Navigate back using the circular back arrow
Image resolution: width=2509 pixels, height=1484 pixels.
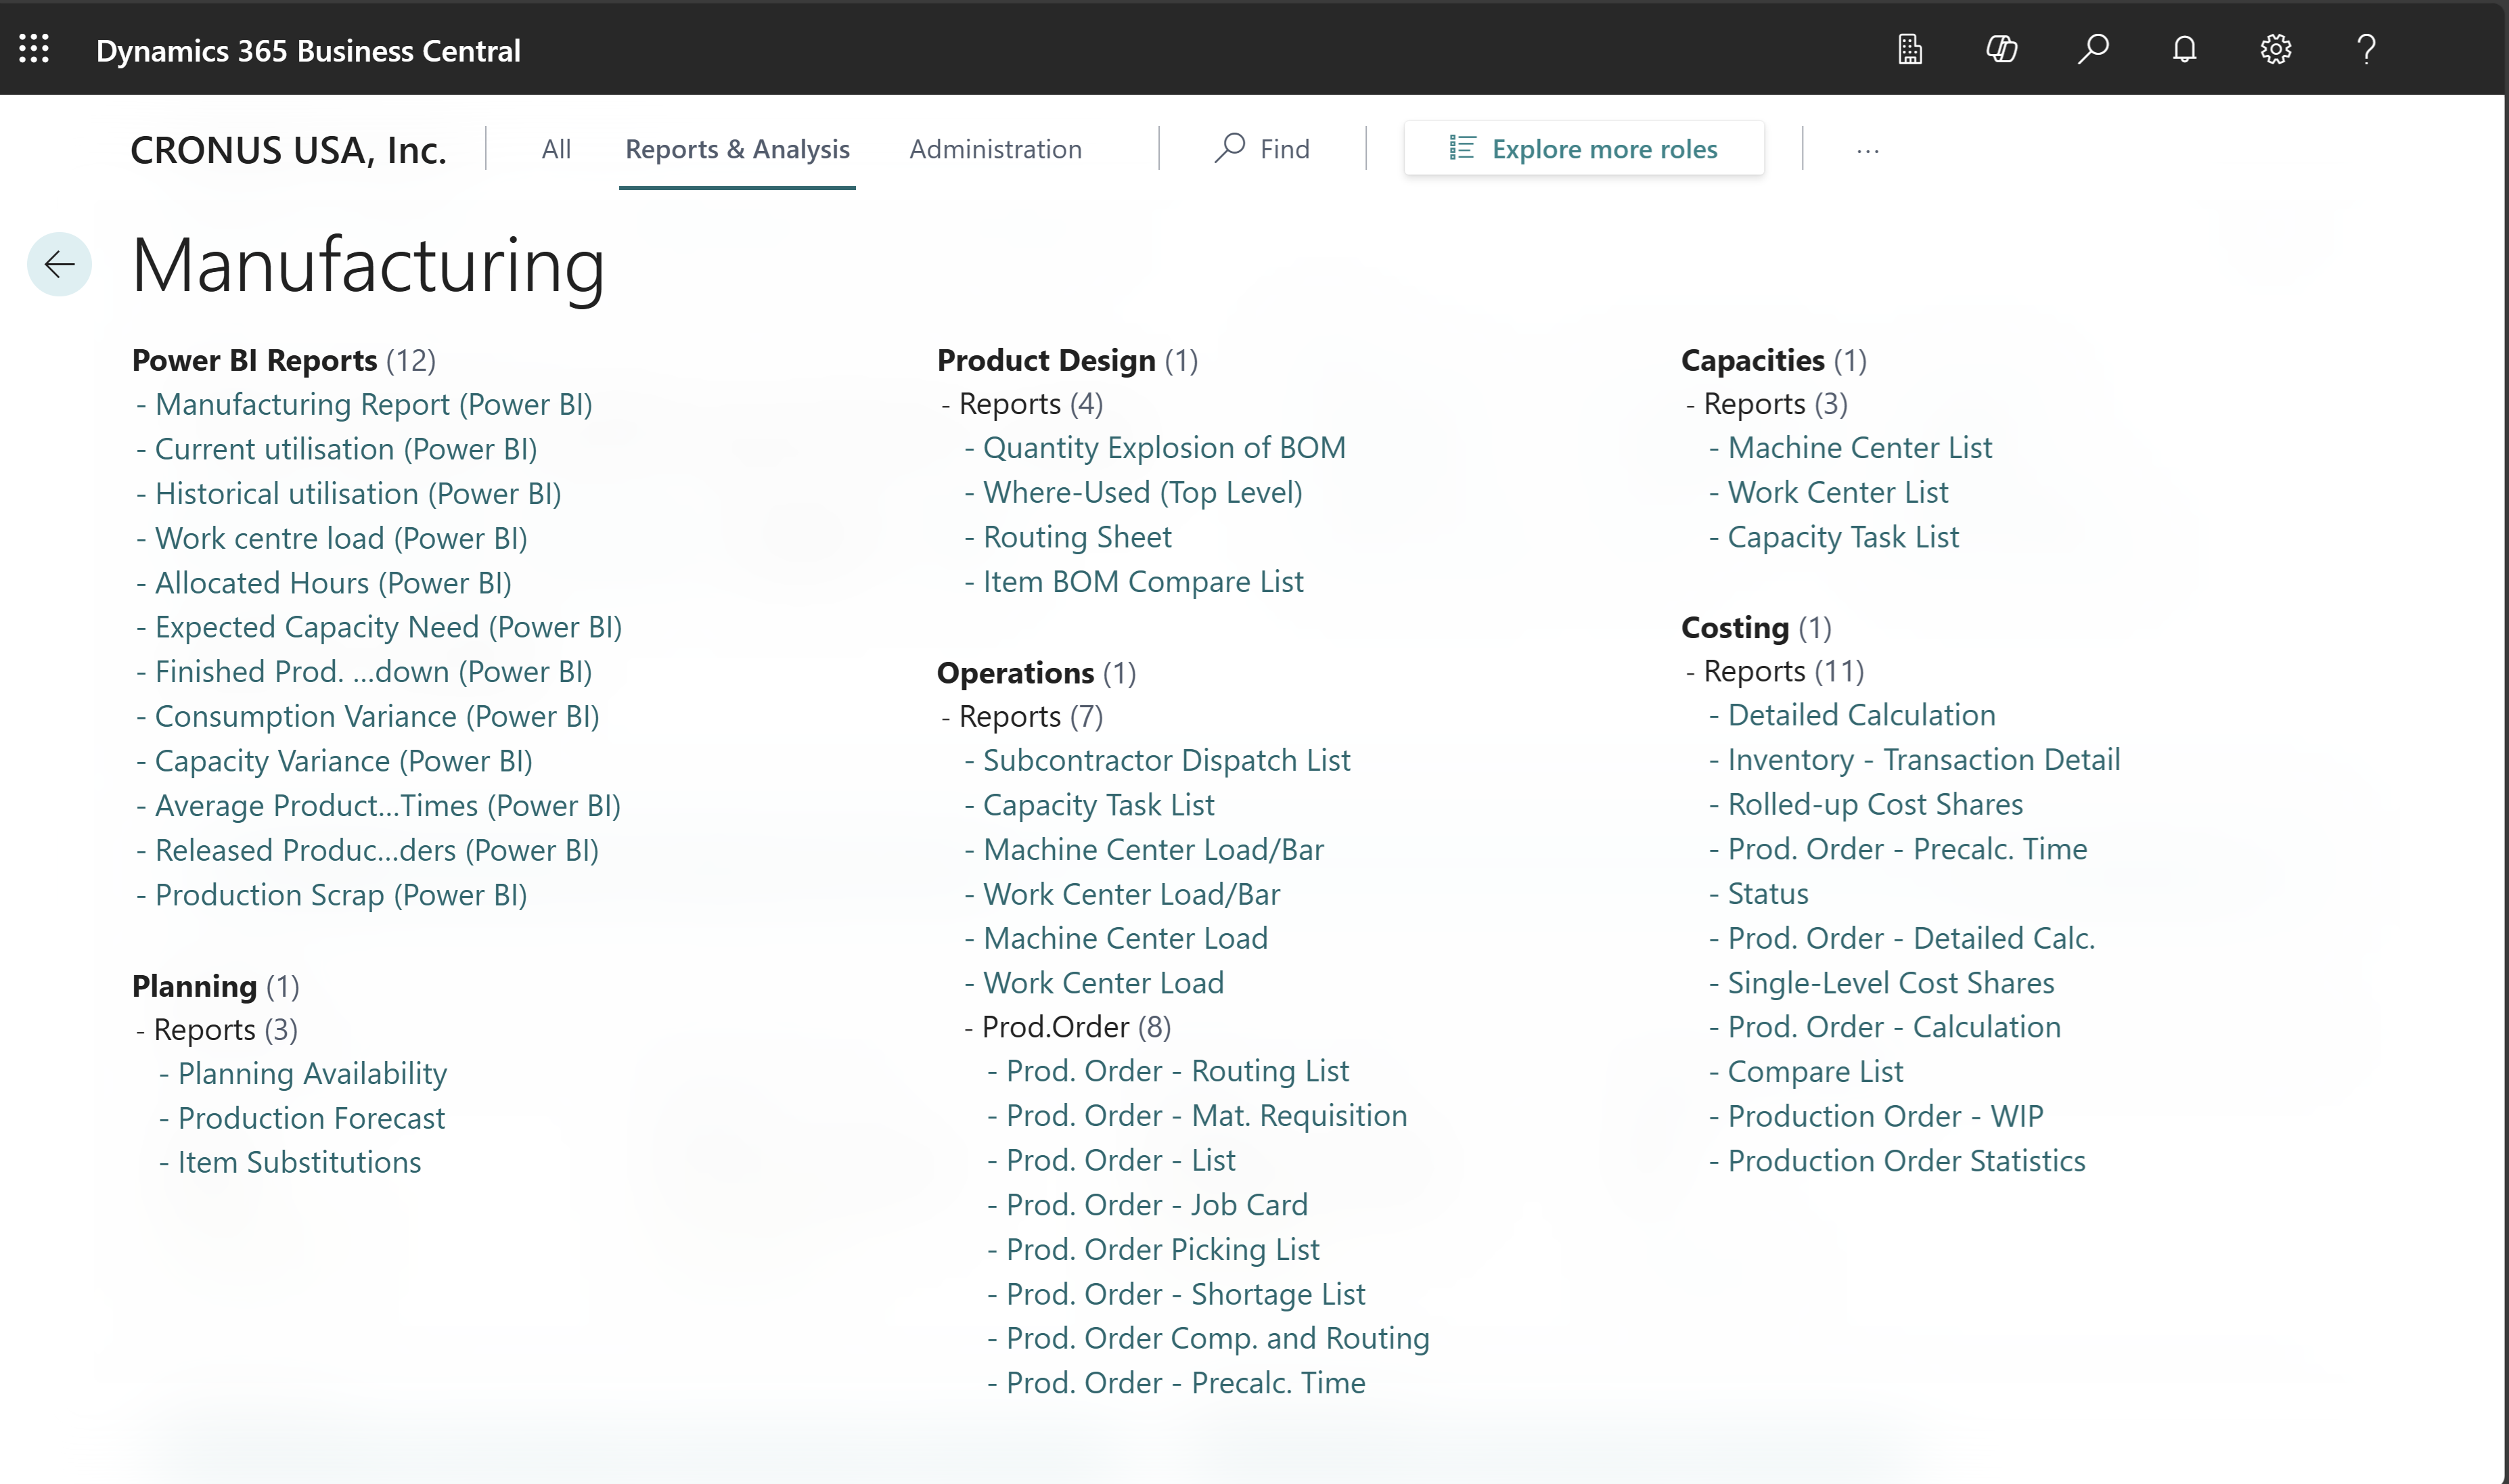[x=59, y=264]
